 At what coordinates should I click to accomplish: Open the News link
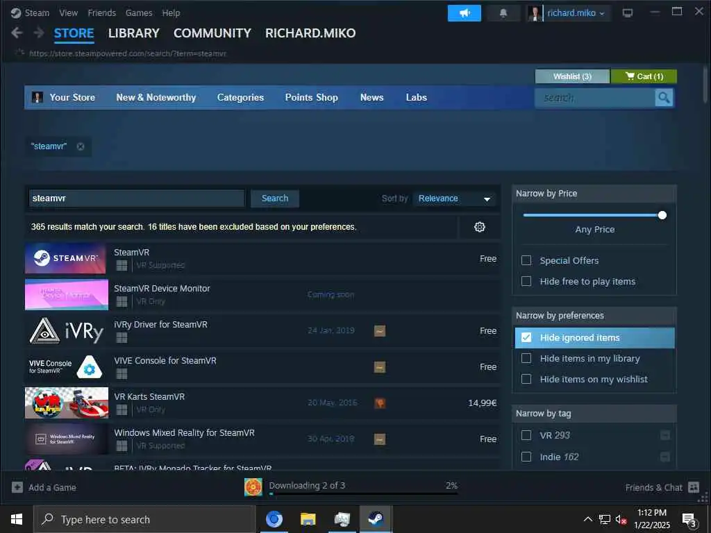[x=372, y=97]
